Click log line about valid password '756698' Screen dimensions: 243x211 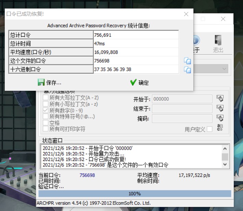[105, 165]
